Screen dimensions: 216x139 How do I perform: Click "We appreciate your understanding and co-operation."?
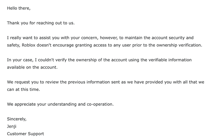[60, 104]
